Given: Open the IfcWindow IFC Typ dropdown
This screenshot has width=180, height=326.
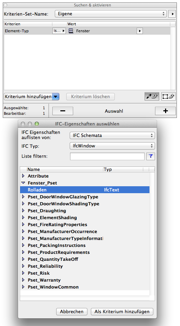Looking at the screenshot, I should [112, 146].
